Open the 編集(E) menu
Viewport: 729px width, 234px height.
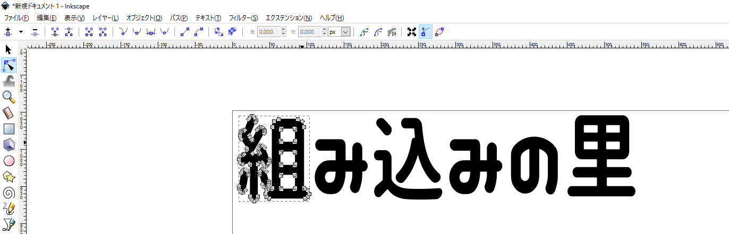coord(46,18)
